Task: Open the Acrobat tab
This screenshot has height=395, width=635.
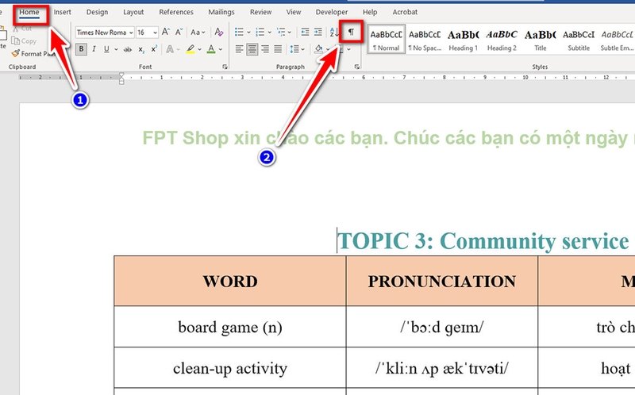Action: pos(405,12)
